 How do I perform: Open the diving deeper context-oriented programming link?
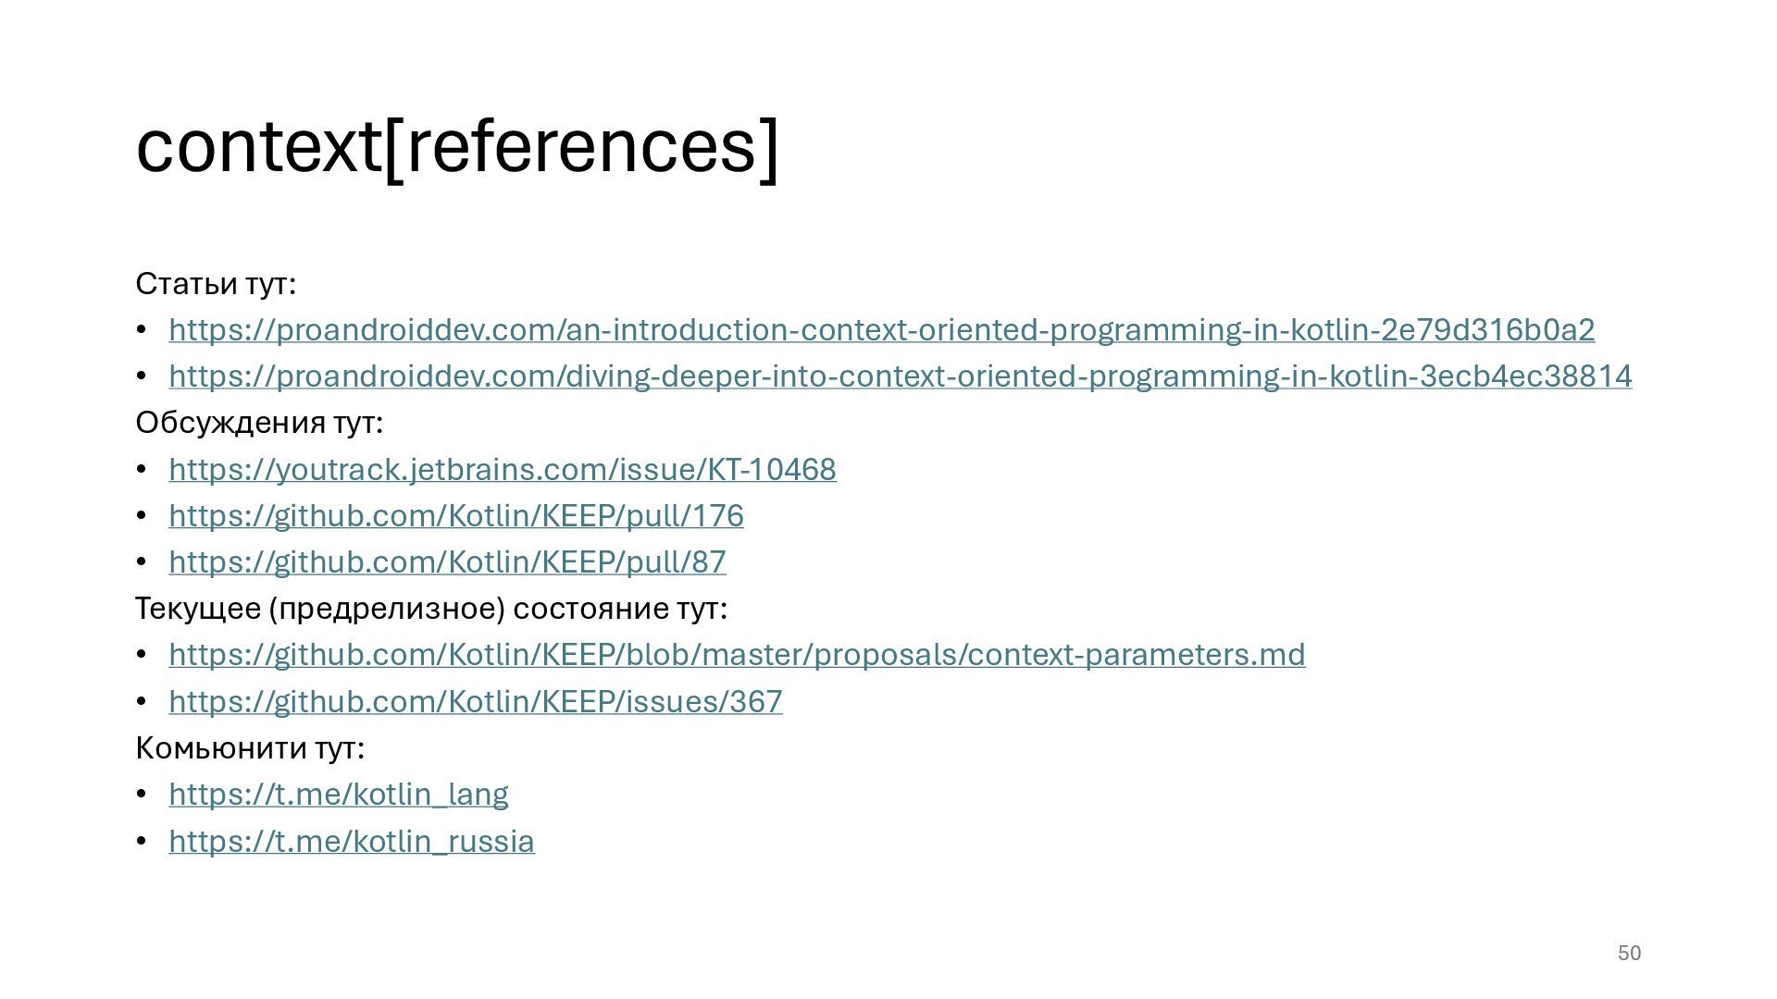900,376
